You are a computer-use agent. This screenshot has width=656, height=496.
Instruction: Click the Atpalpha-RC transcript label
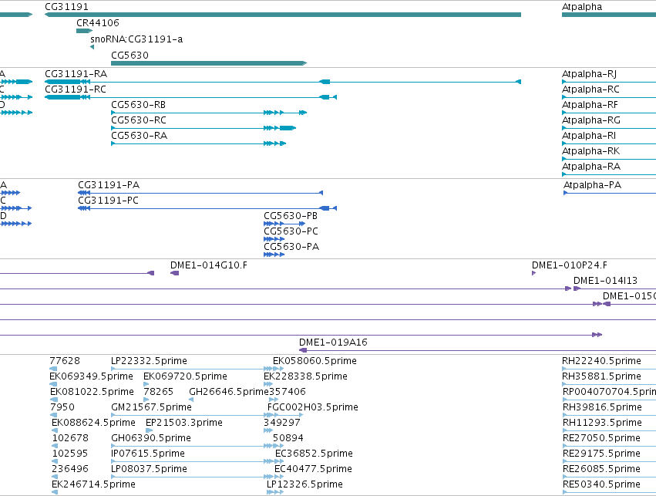(x=590, y=89)
